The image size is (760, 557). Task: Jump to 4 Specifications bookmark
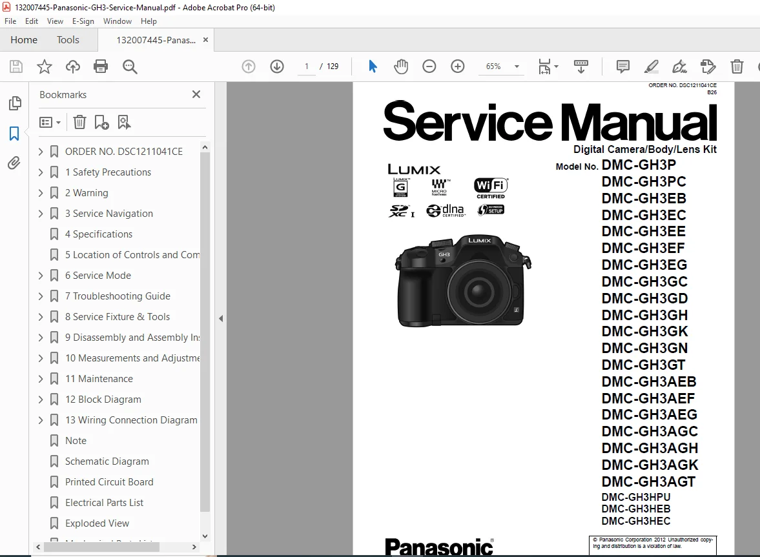click(x=98, y=234)
